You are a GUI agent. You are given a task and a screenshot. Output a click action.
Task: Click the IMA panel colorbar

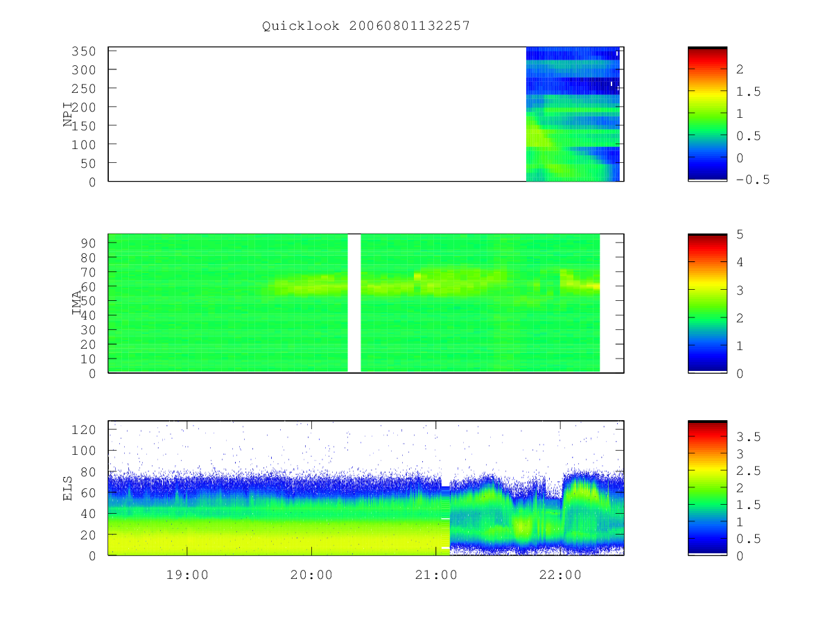coord(707,303)
